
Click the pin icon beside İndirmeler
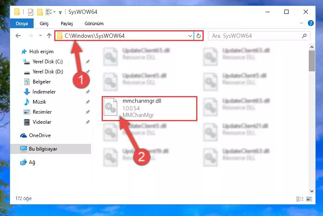87,92
